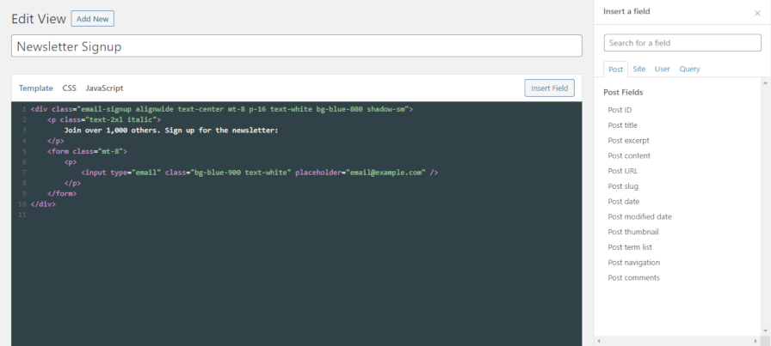Open the User fields tab
Image resolution: width=771 pixels, height=346 pixels.
coord(663,69)
